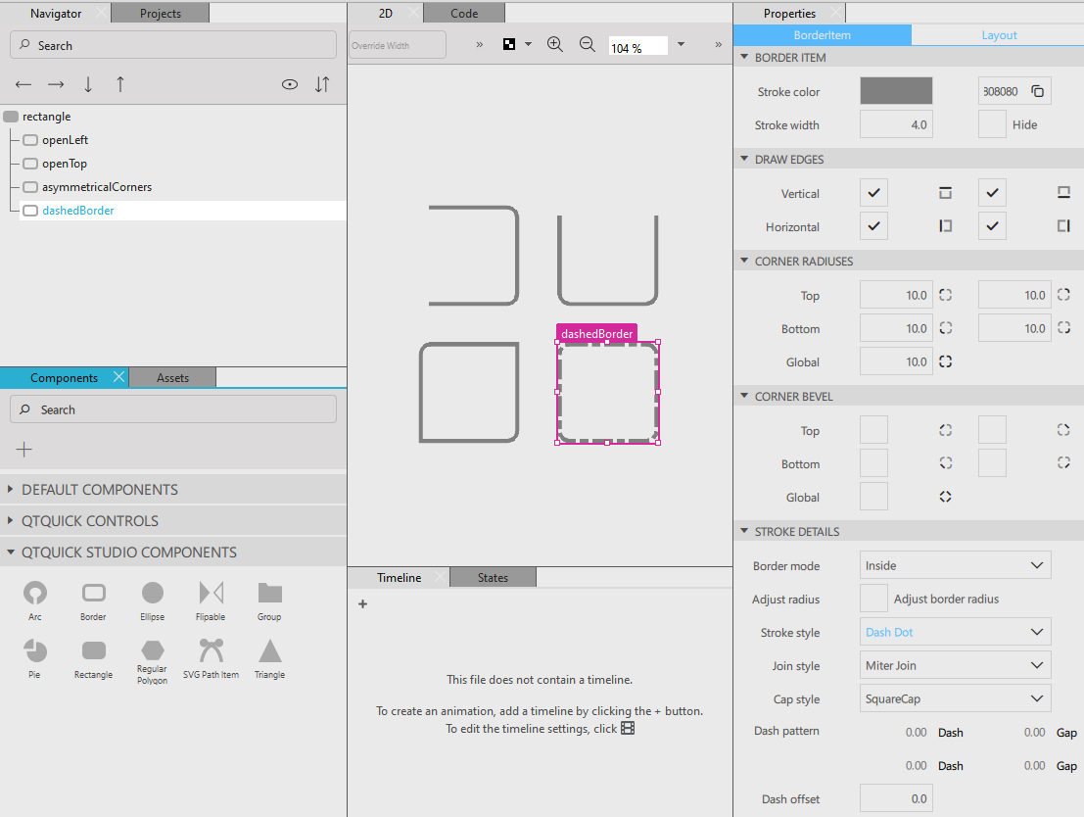Open the States tab
The width and height of the screenshot is (1084, 817).
coord(493,577)
